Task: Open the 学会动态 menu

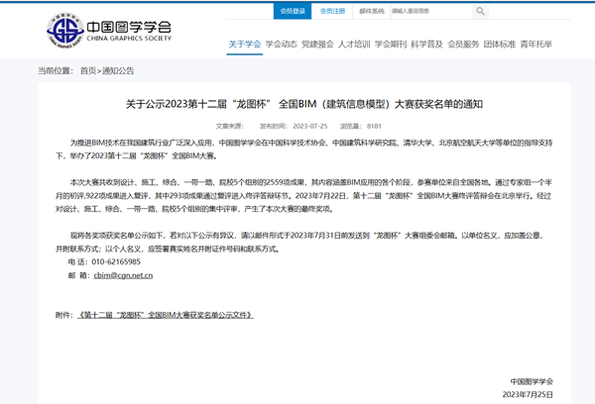Action: (281, 45)
